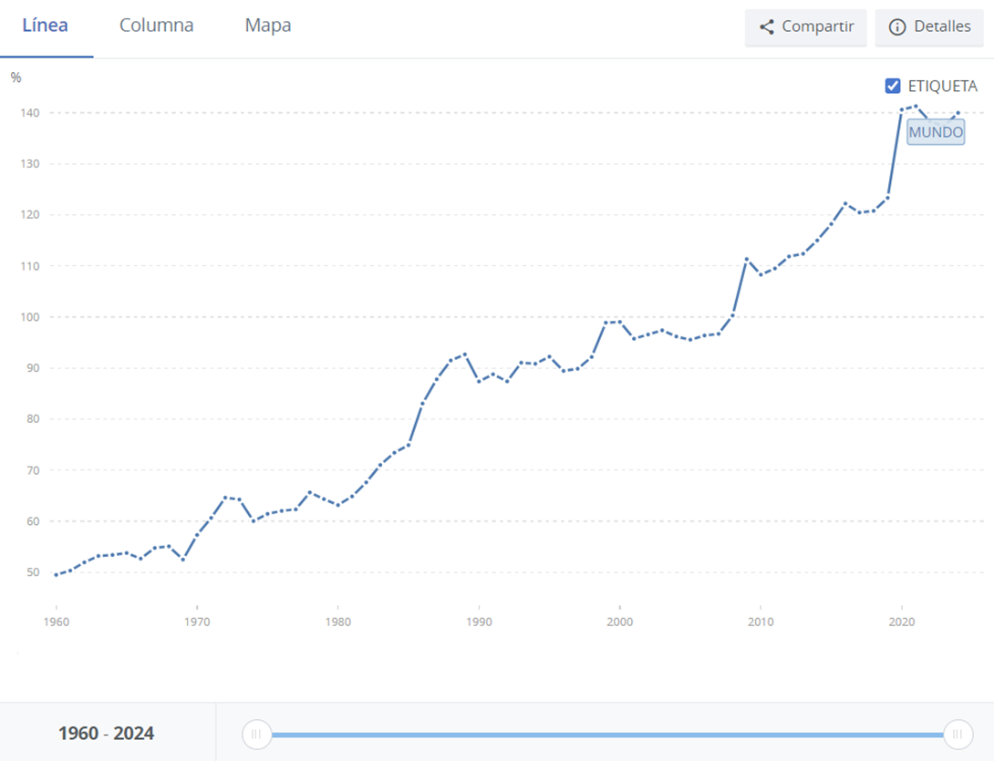Viewport: 994px width, 761px height.
Task: Open the Detalles button
Action: point(932,27)
